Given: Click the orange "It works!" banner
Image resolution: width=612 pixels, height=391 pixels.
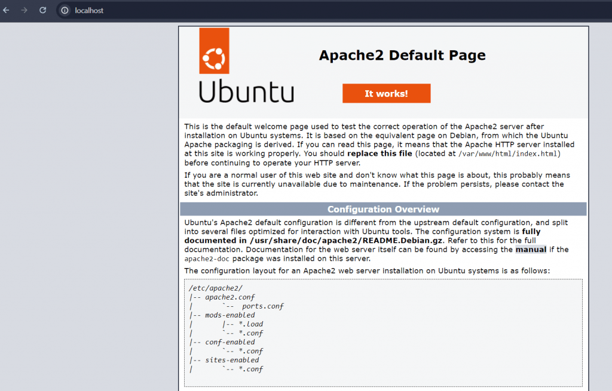Looking at the screenshot, I should point(386,94).
